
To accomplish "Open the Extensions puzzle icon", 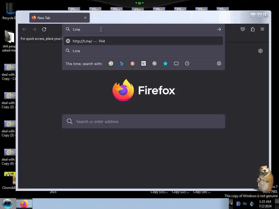I will (253, 29).
